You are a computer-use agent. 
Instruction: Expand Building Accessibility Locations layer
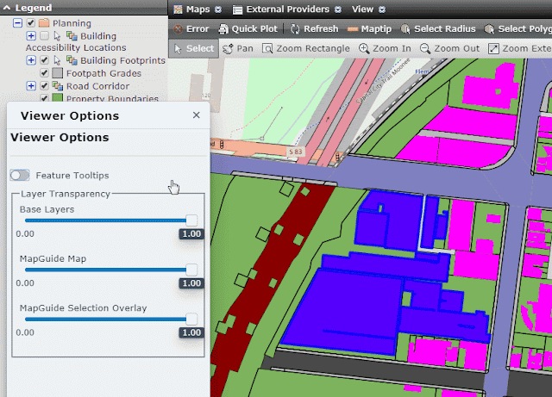(x=31, y=35)
